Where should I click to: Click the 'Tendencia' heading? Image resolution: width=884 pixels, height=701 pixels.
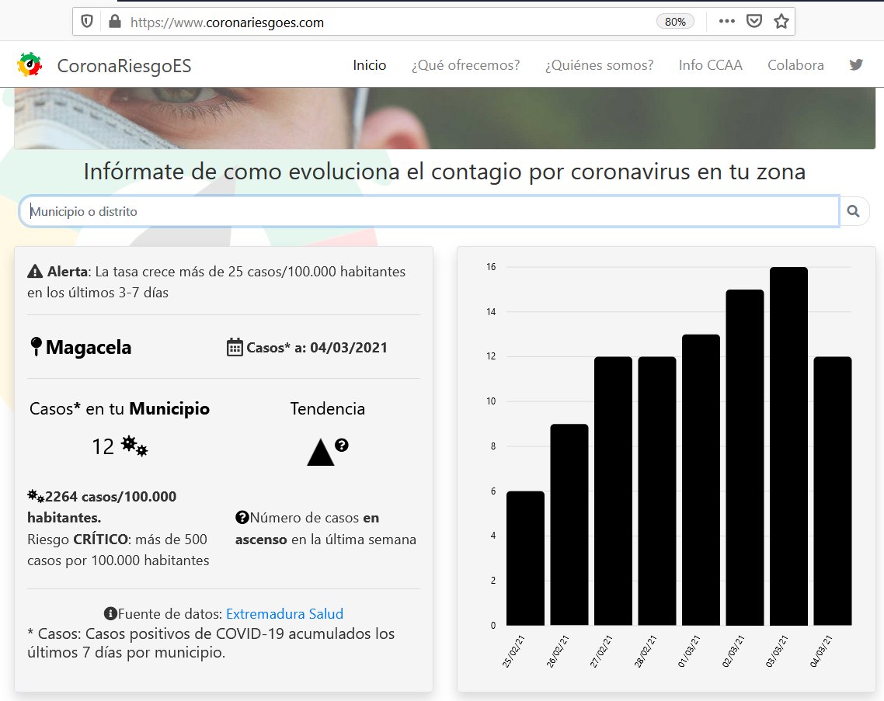(328, 408)
